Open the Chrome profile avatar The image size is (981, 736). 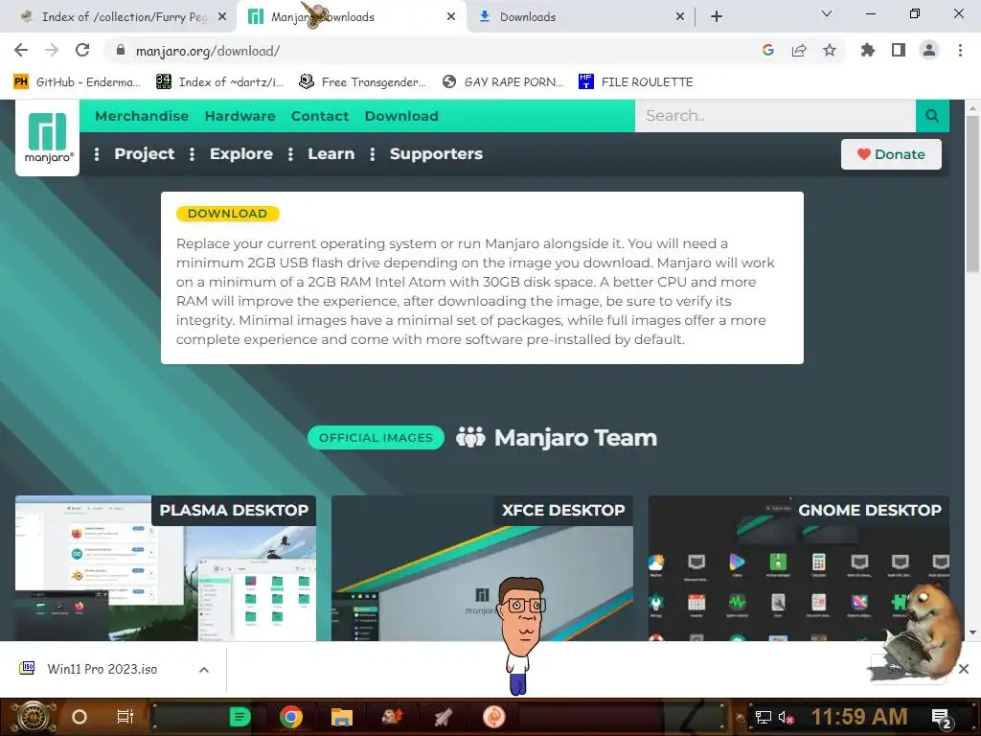click(929, 50)
